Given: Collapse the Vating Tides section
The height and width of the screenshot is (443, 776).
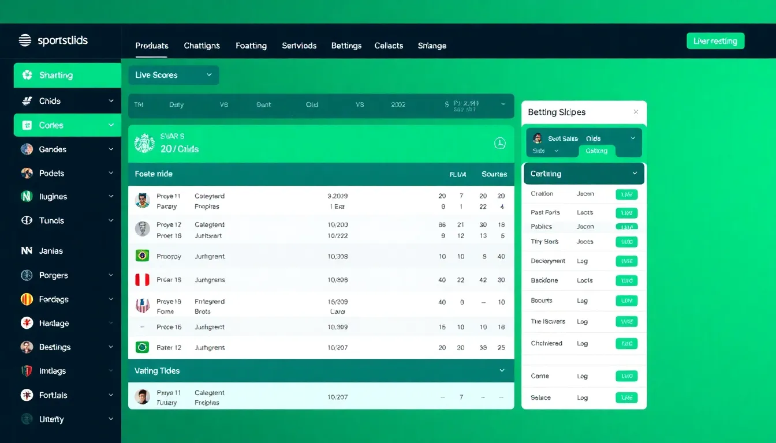Looking at the screenshot, I should (x=501, y=370).
